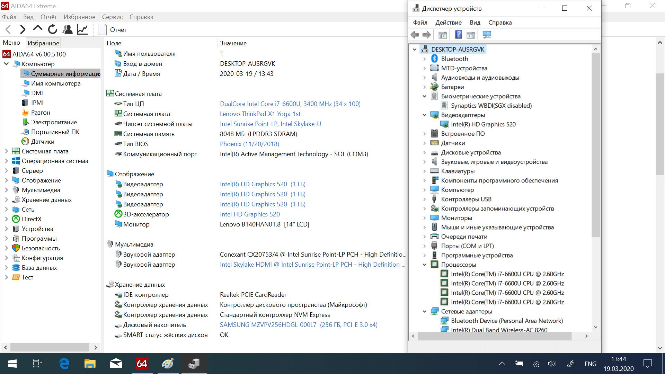The height and width of the screenshot is (374, 665).
Task: Click Device Manager forward arrow icon
Action: (x=427, y=35)
